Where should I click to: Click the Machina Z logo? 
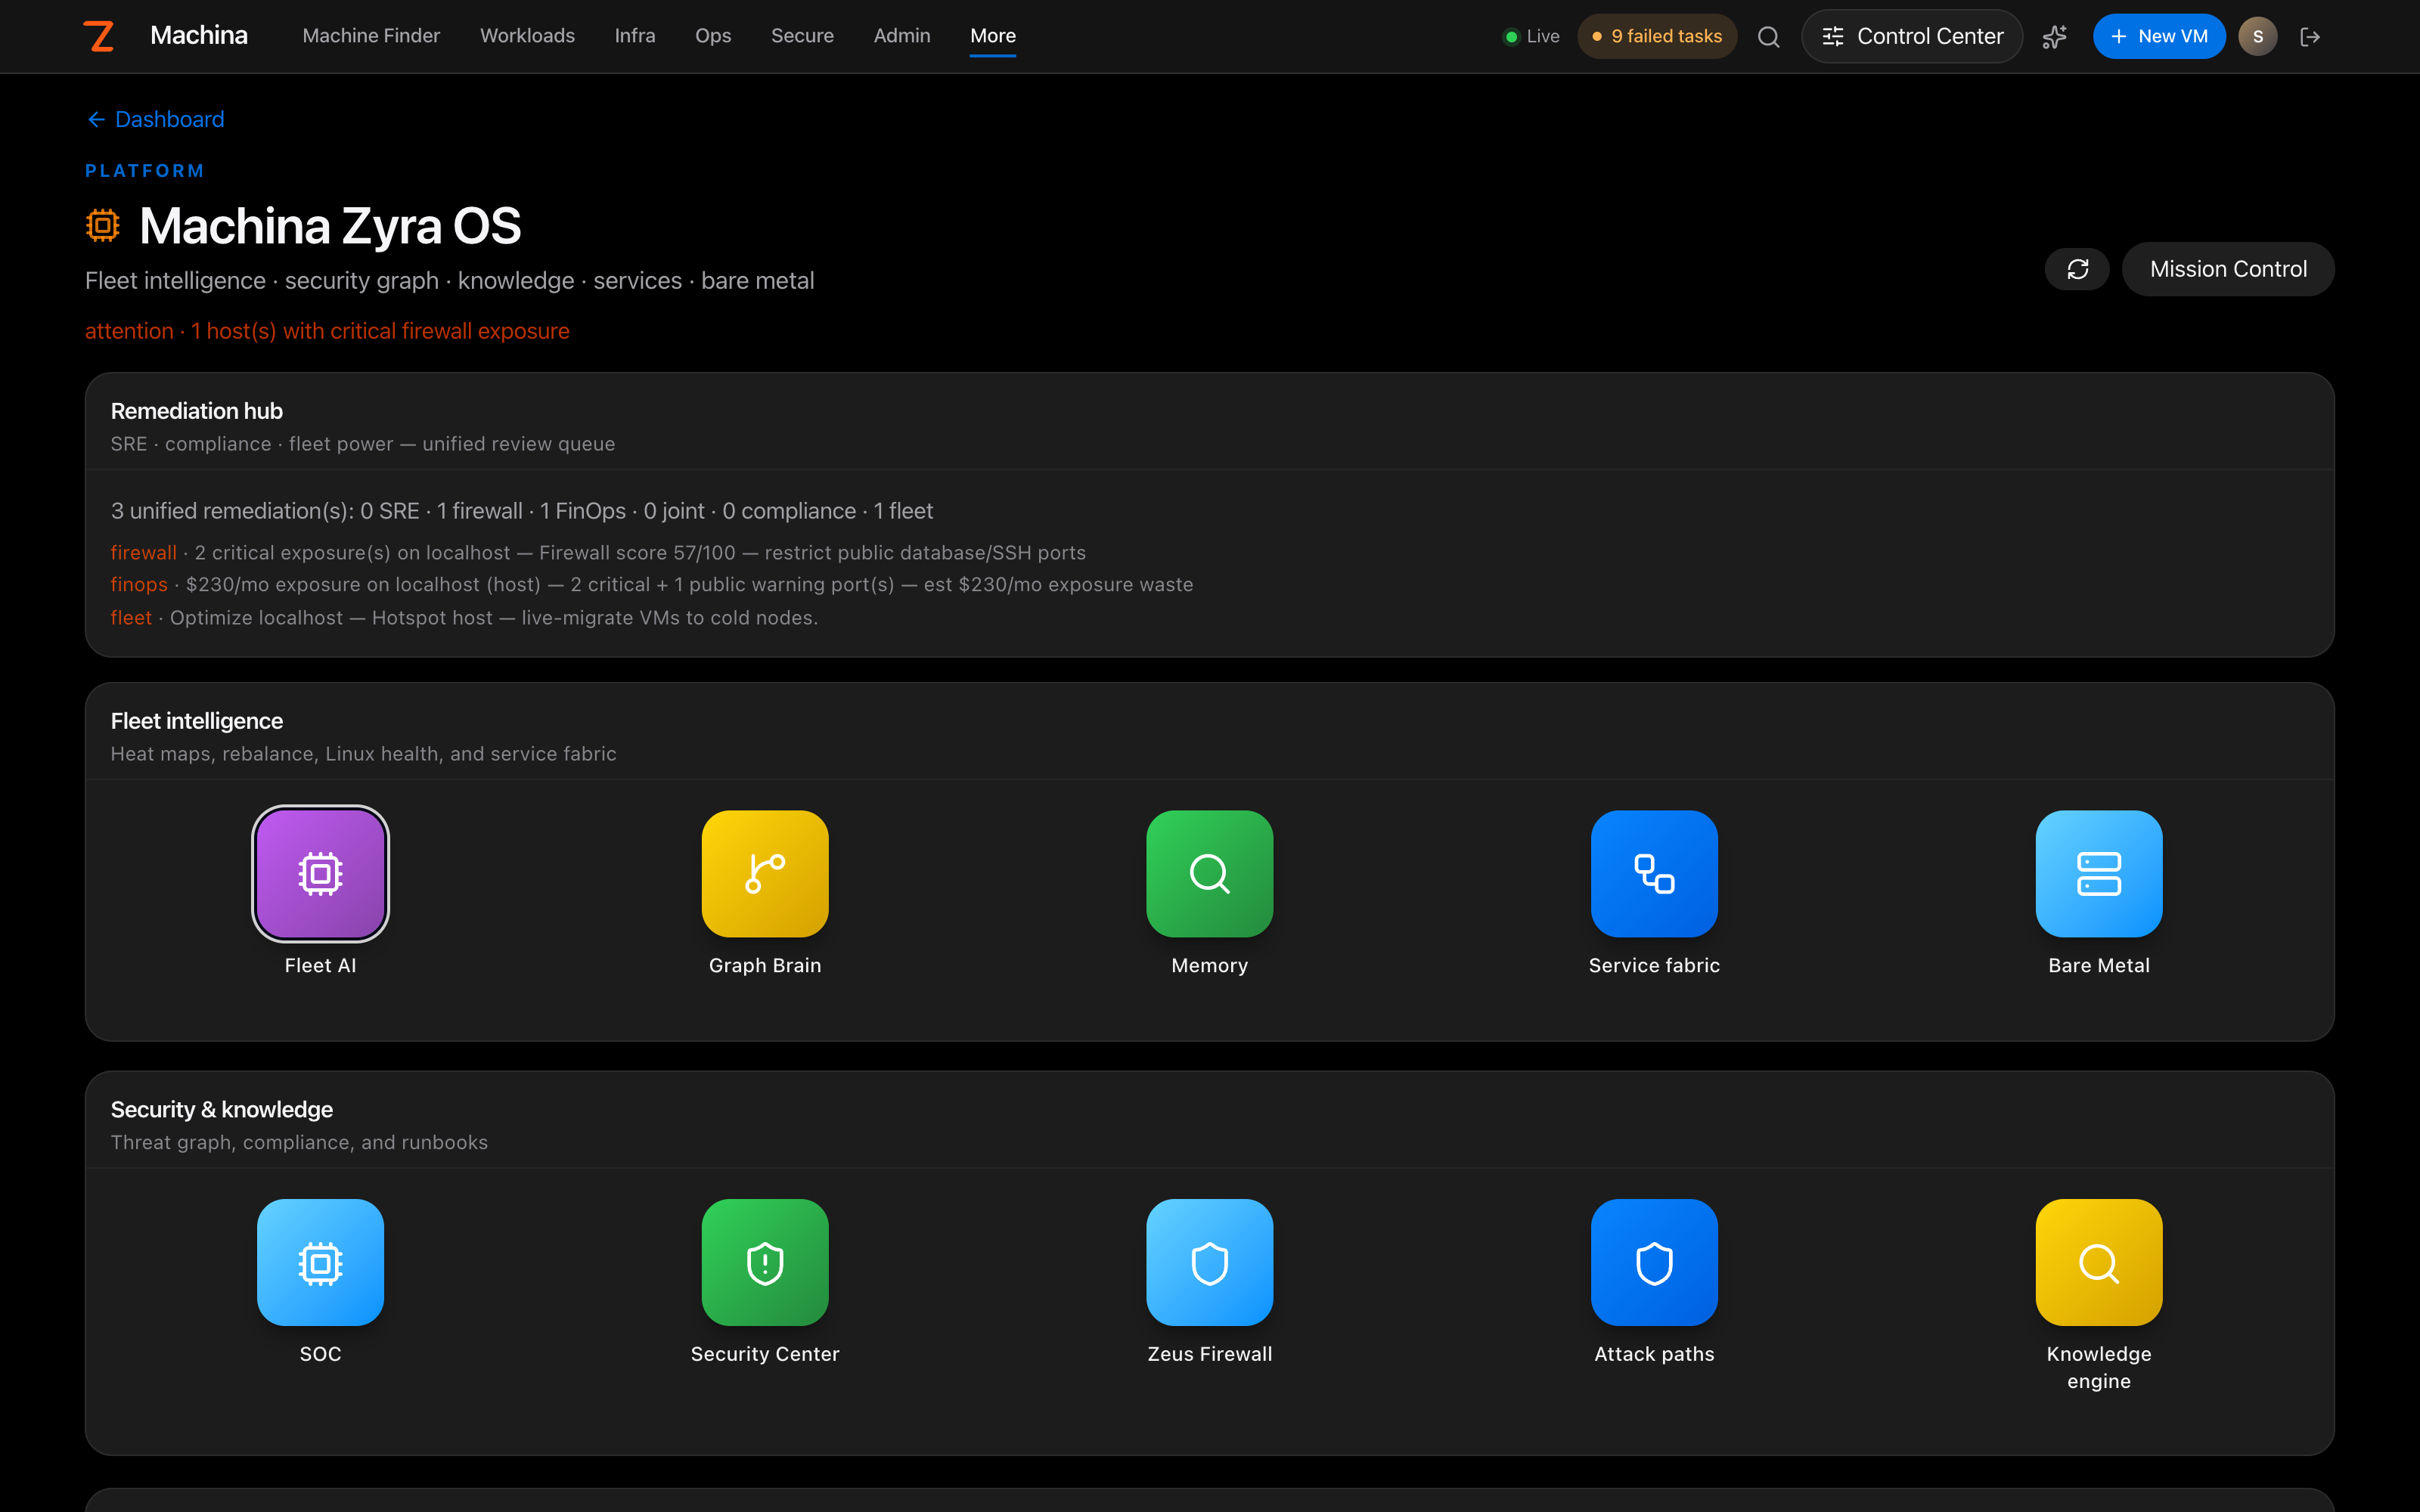tap(98, 36)
